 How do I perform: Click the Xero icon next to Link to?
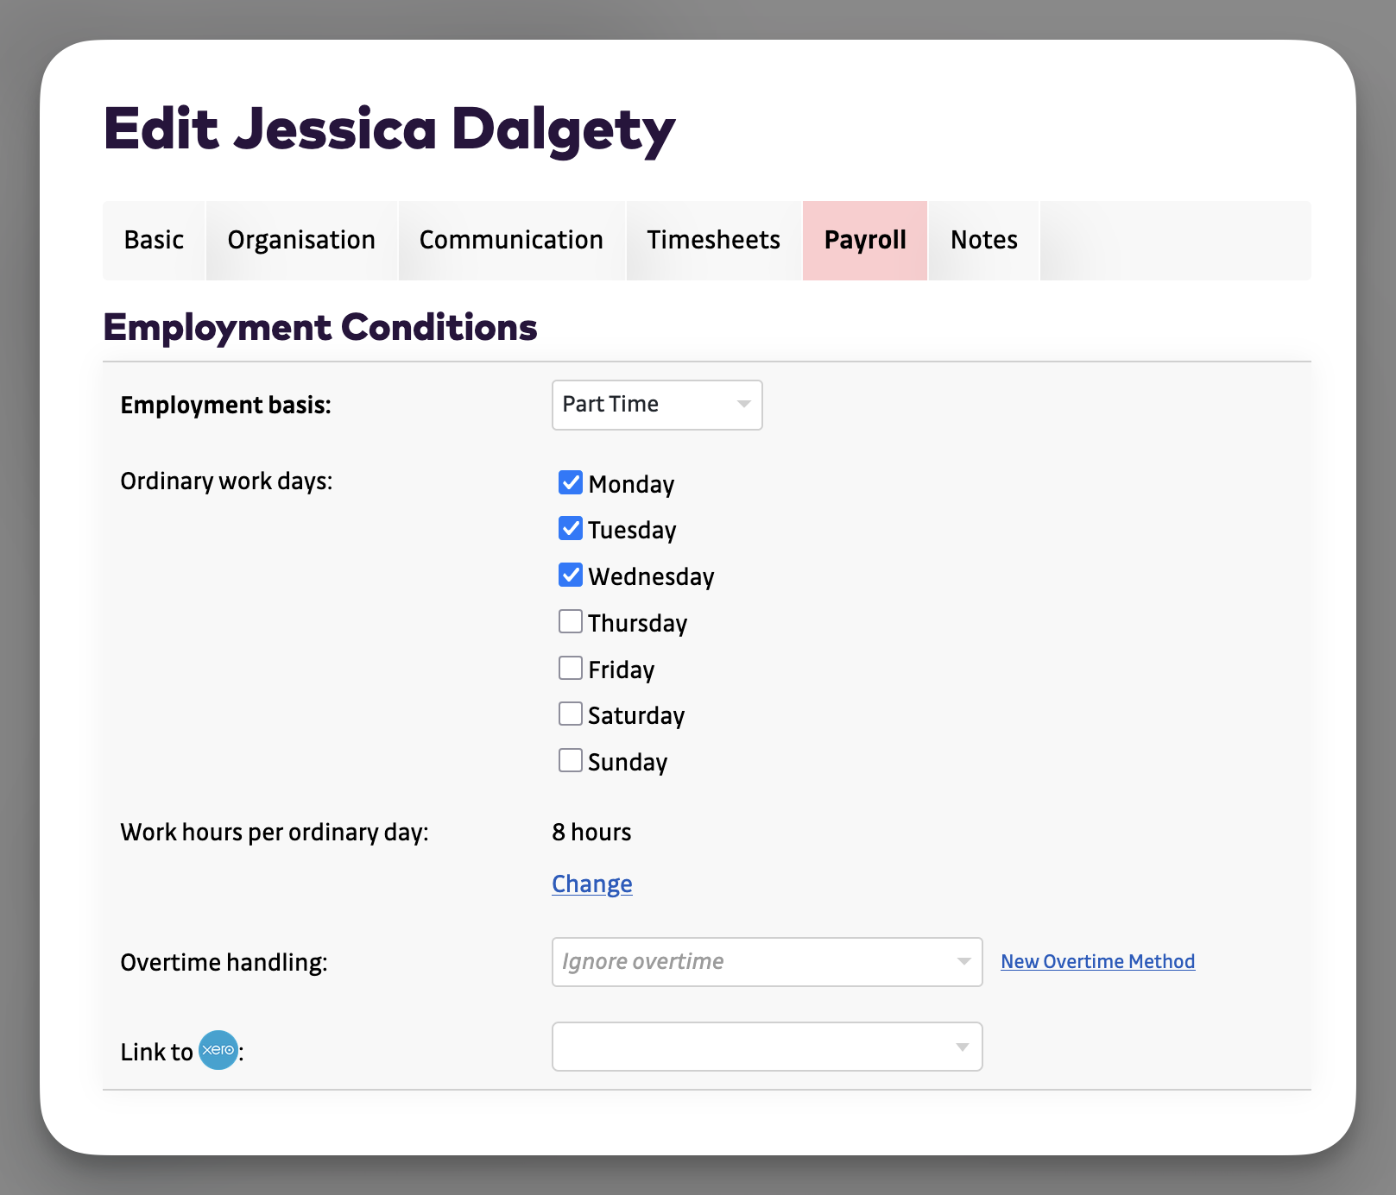click(218, 1051)
